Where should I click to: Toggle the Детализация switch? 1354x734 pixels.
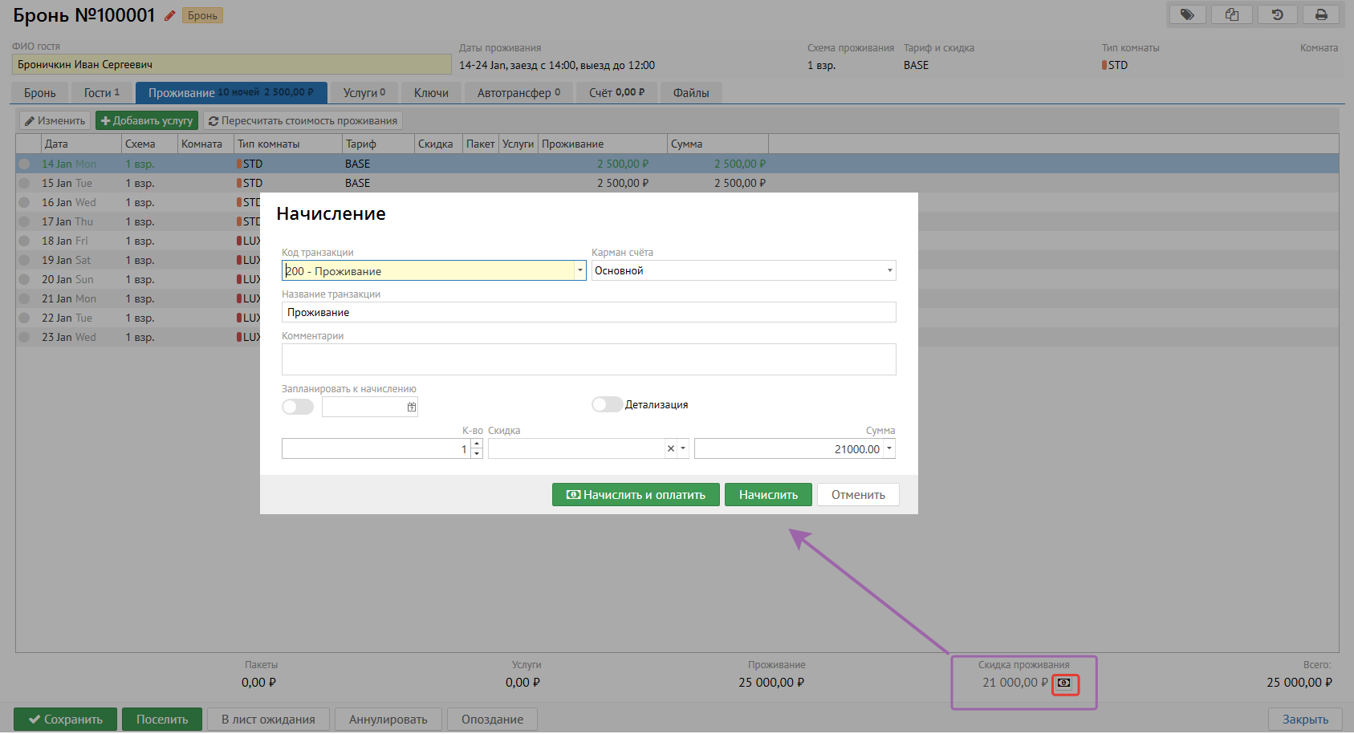coord(607,404)
